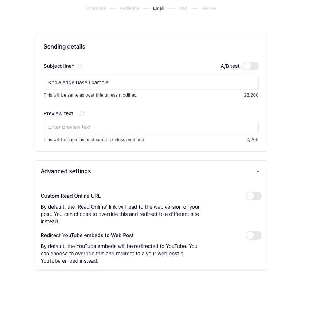
Task: Reset subject line with the refresh icon
Action: click(x=80, y=66)
